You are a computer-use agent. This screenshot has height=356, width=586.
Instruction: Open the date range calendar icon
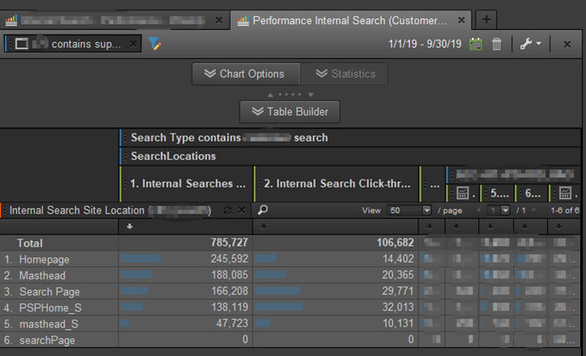click(x=476, y=44)
